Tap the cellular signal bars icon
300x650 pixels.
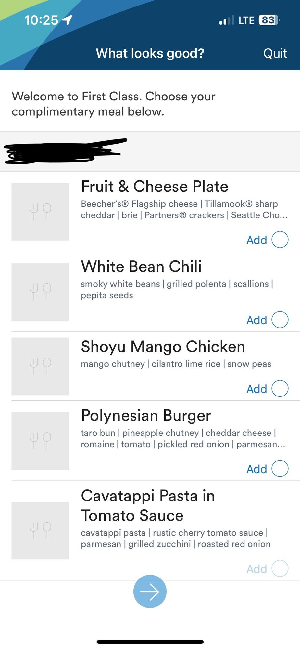click(x=227, y=20)
